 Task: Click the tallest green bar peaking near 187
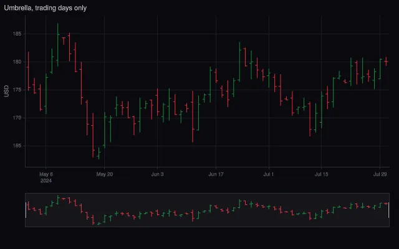(58, 45)
